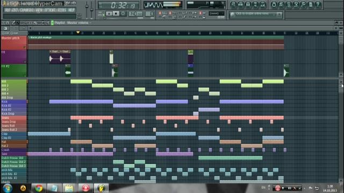Open the file explorer folder taskbar icon

[x=69, y=188]
